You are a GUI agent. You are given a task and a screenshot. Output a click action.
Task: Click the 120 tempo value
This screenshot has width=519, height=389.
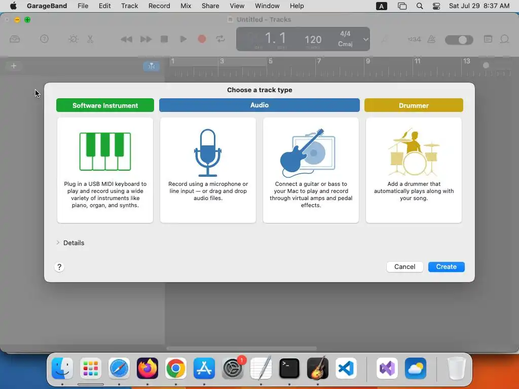(x=313, y=40)
